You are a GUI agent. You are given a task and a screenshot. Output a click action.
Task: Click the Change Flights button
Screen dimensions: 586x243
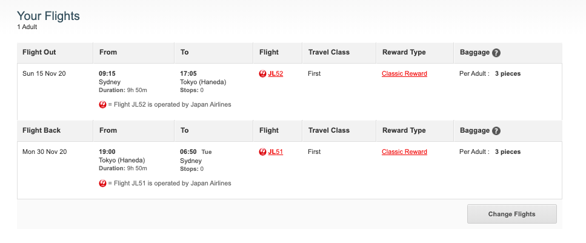point(511,214)
